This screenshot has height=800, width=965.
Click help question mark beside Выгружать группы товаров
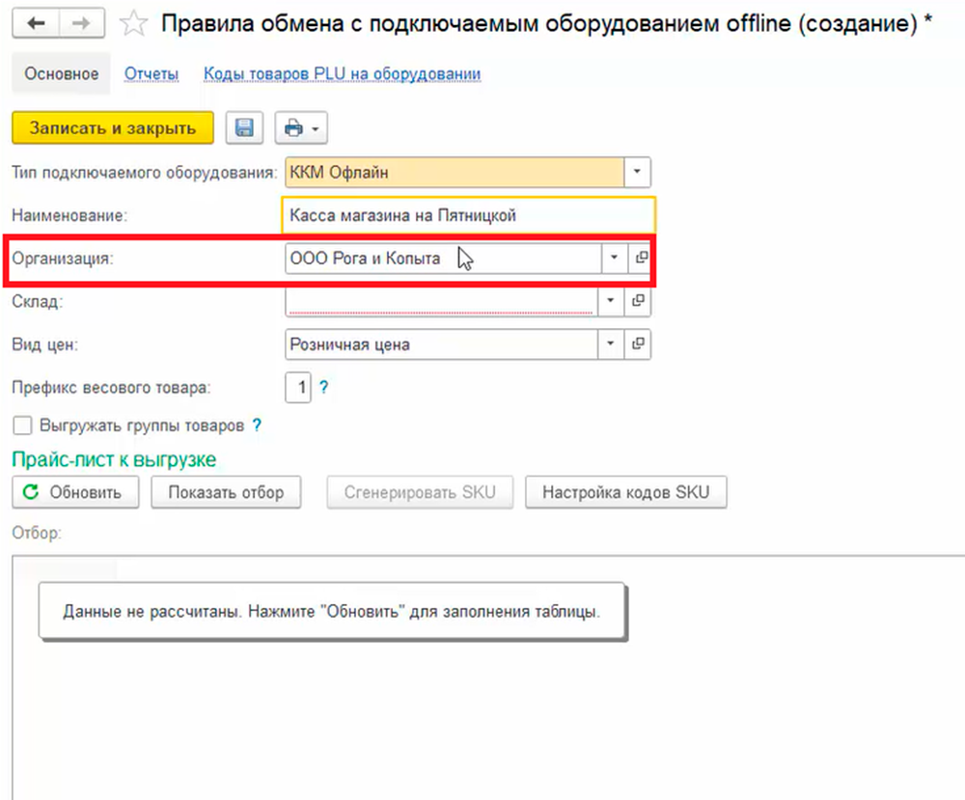click(x=257, y=425)
